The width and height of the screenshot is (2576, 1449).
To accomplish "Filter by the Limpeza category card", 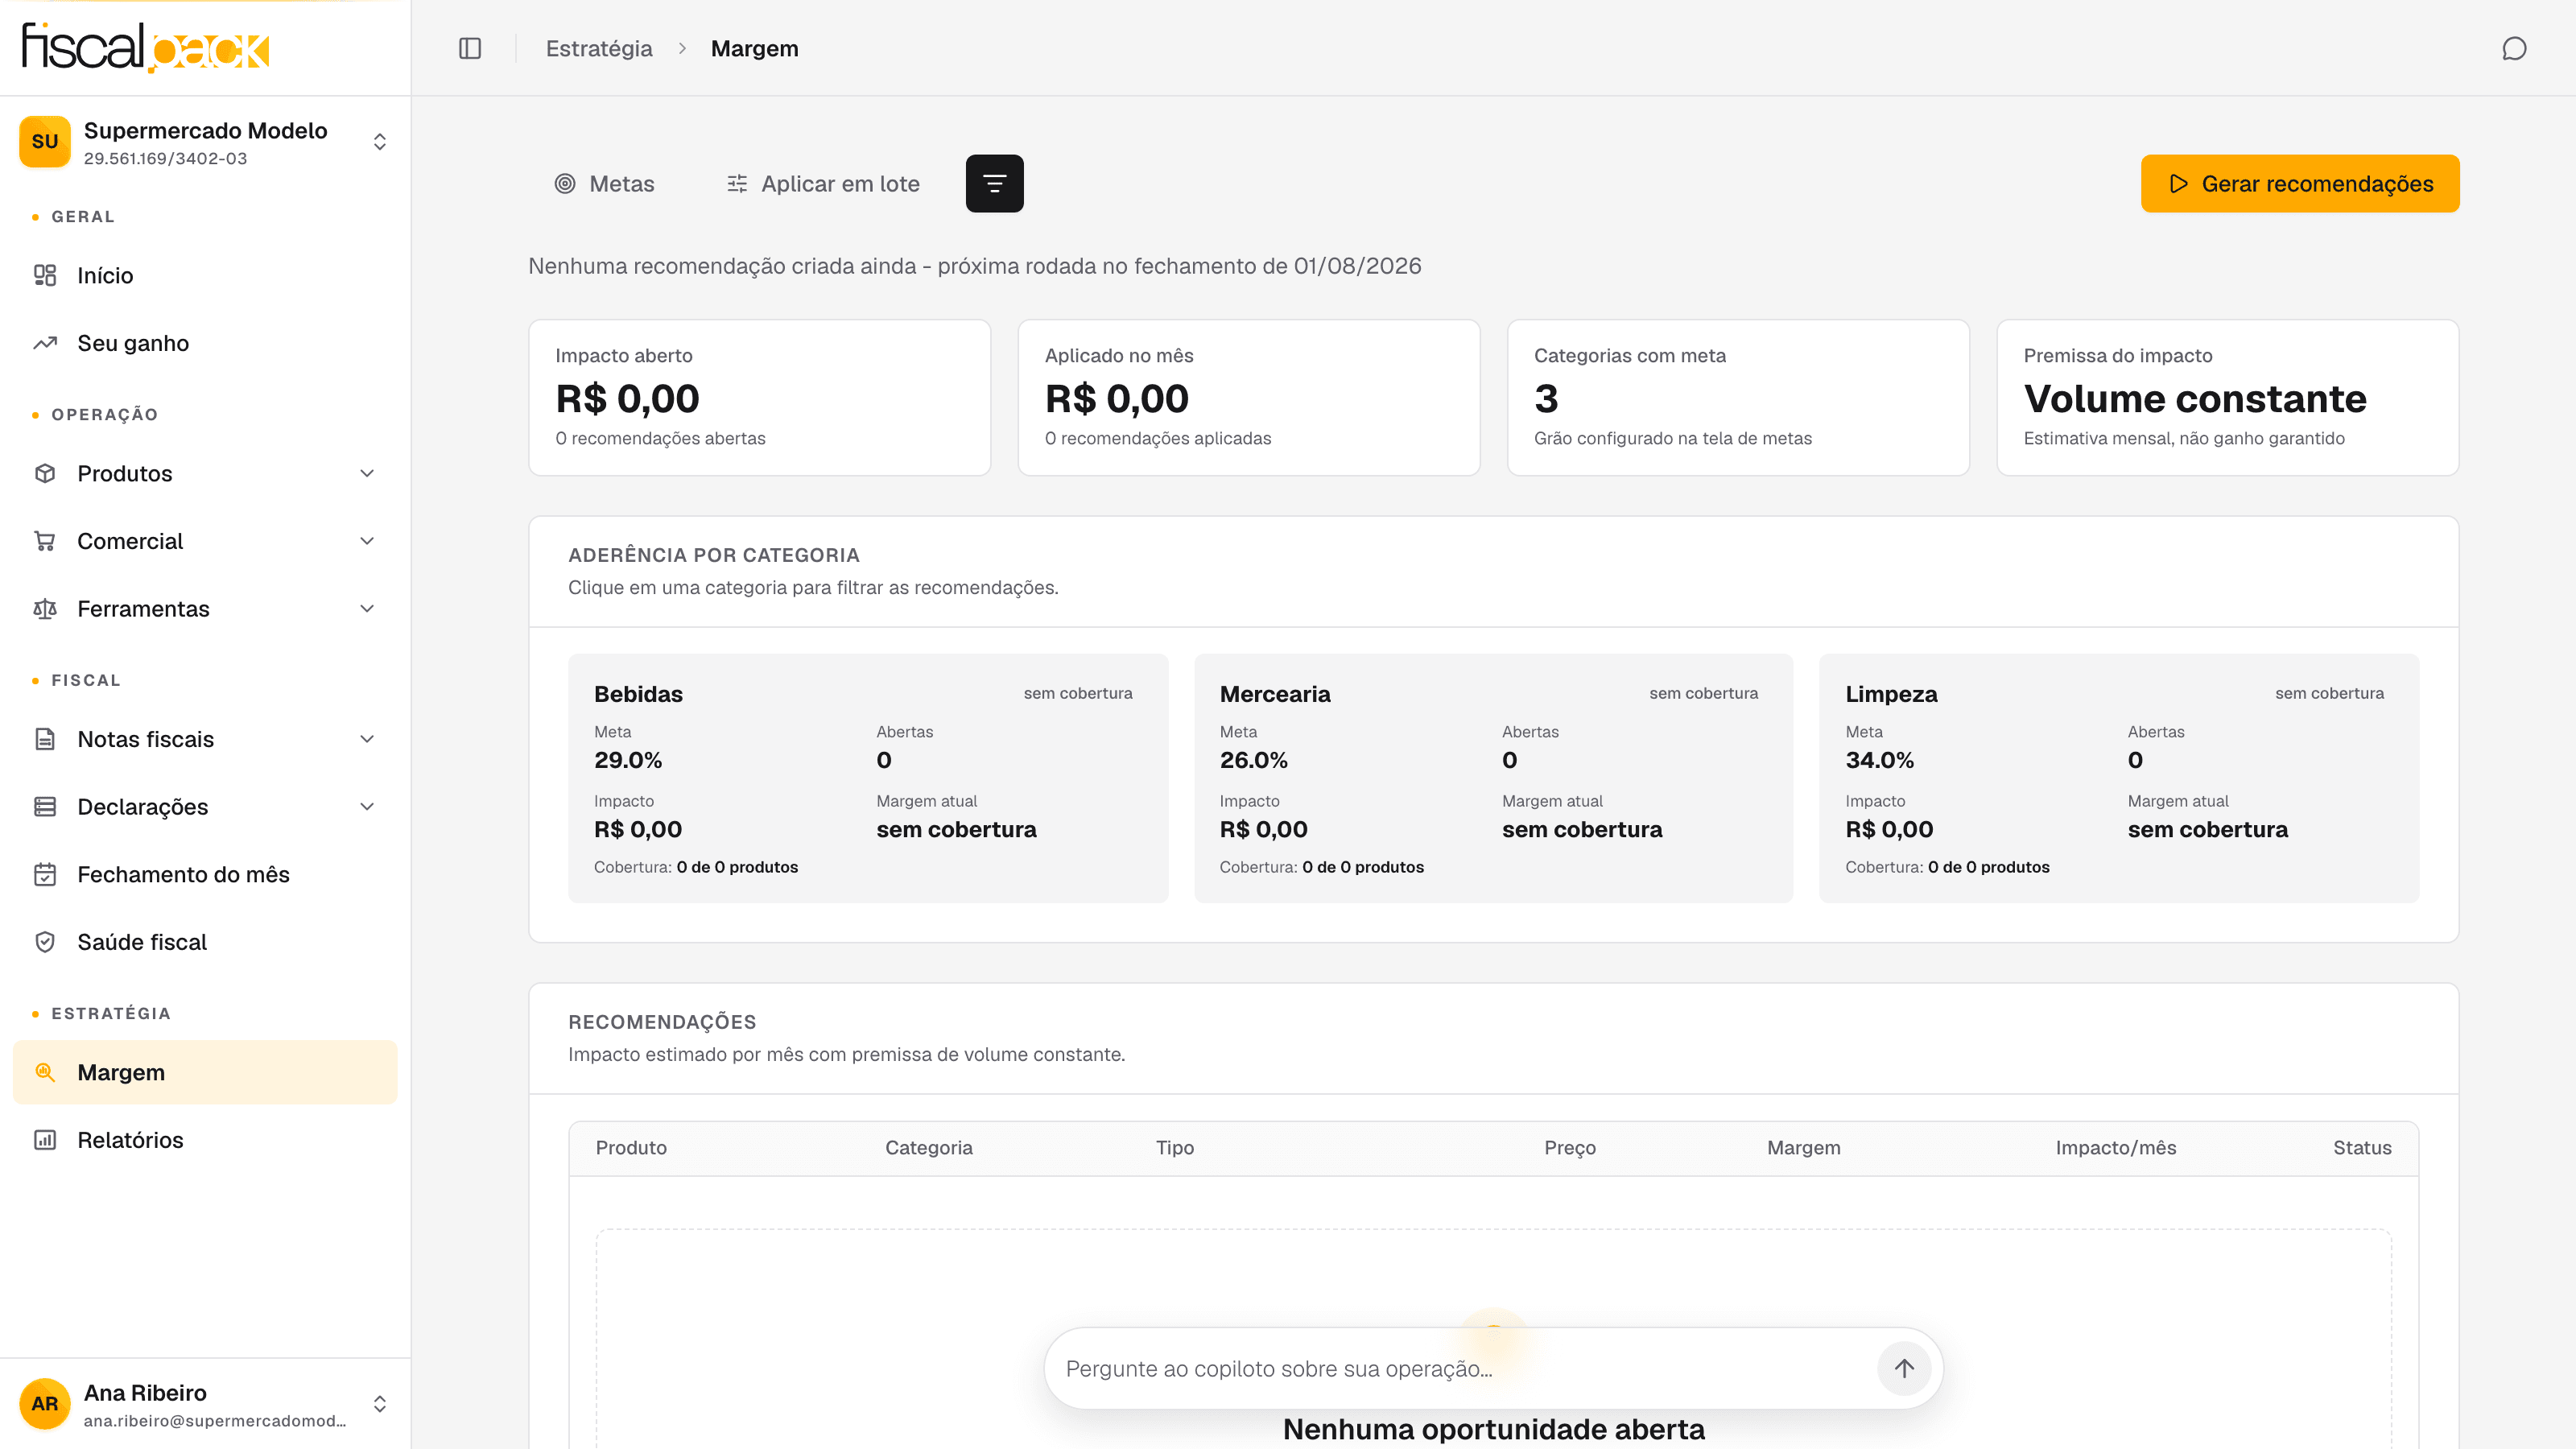I will (x=2119, y=778).
